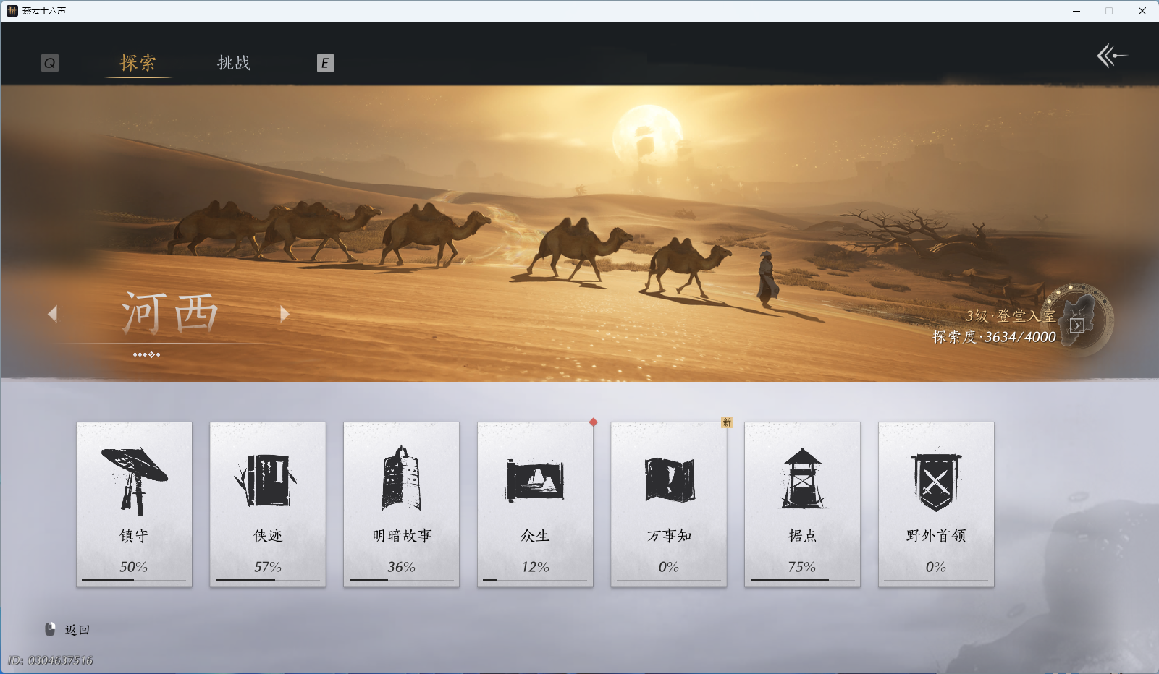
Task: Click the page dots under 河西 title
Action: pyautogui.click(x=148, y=354)
